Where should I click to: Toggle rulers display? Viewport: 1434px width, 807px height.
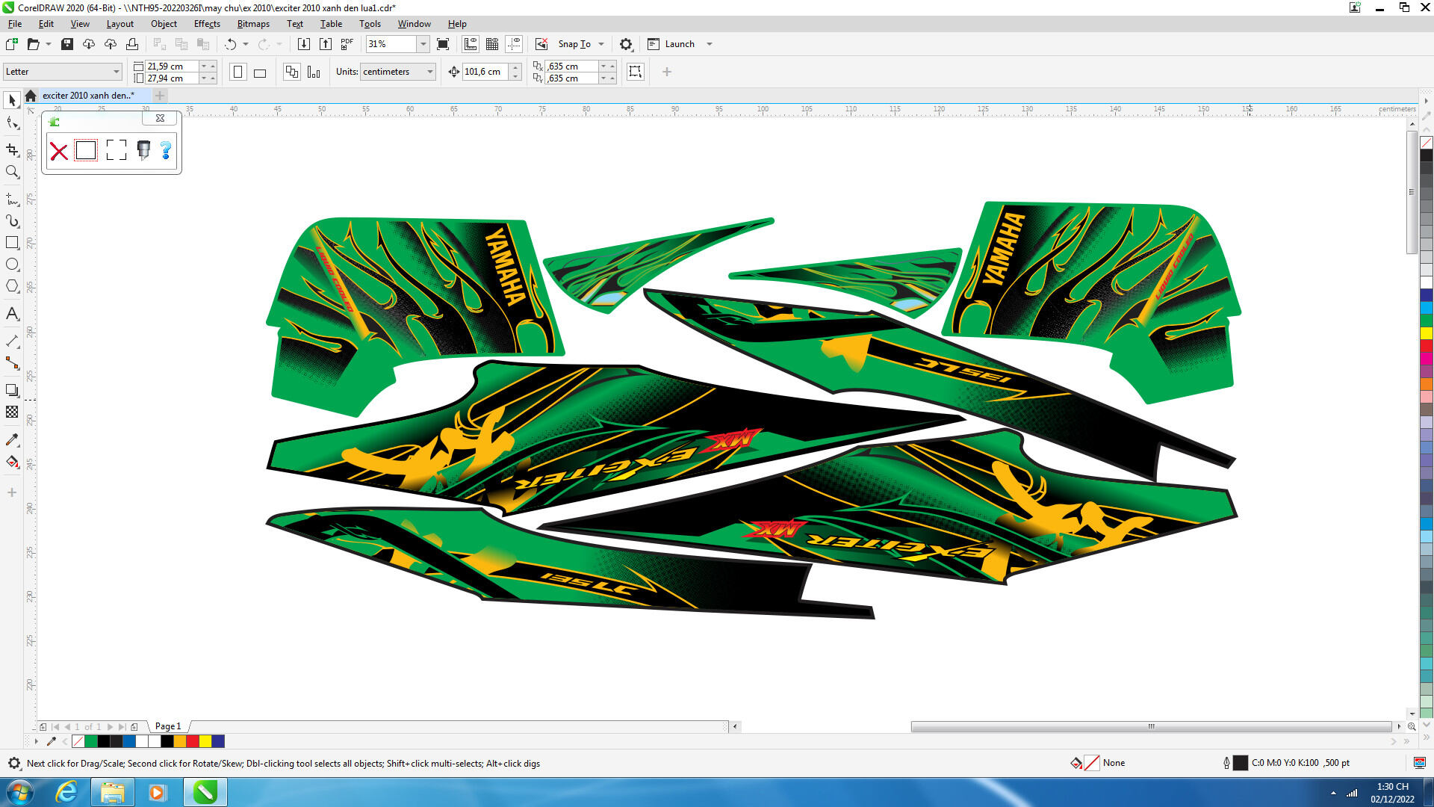click(471, 44)
